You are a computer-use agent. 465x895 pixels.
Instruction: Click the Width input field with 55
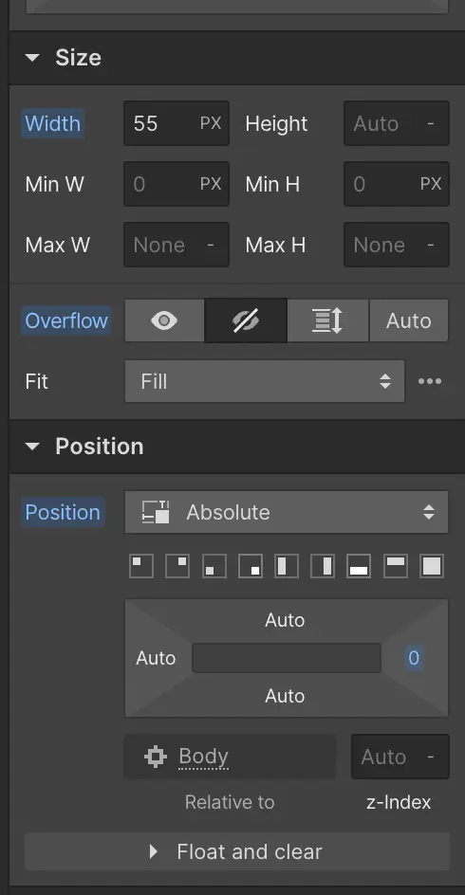[177, 123]
